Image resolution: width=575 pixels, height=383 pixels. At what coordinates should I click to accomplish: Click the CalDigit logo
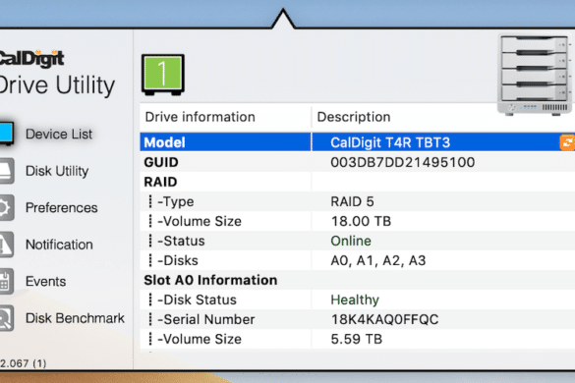[x=31, y=59]
